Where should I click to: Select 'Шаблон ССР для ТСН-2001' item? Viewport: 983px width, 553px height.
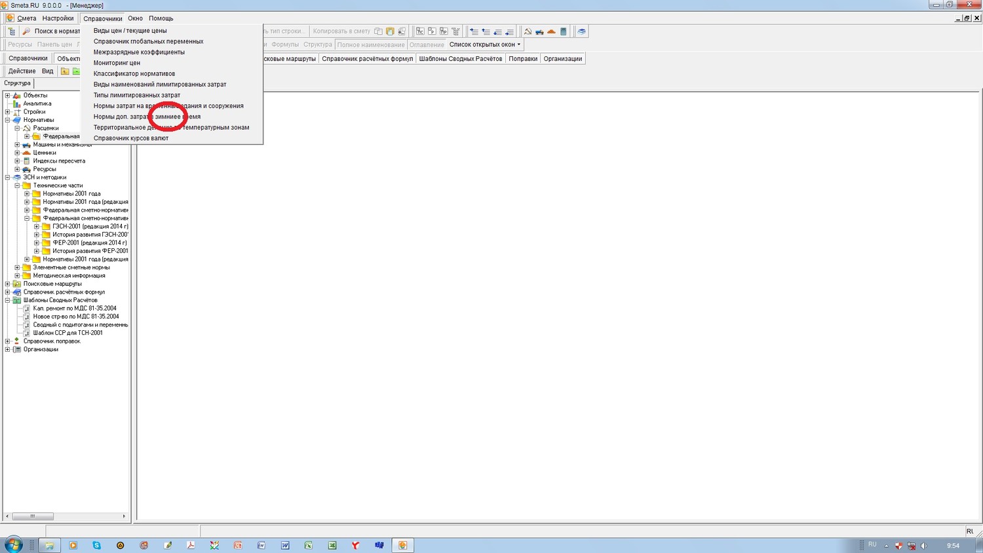[x=67, y=333]
